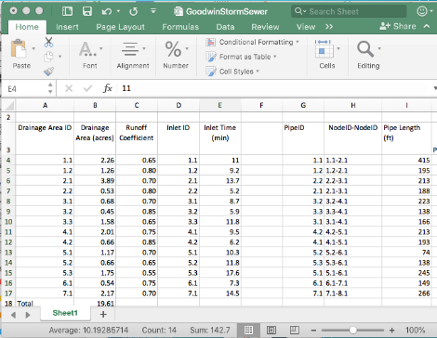Cancel formula entry with X icon

coord(69,89)
